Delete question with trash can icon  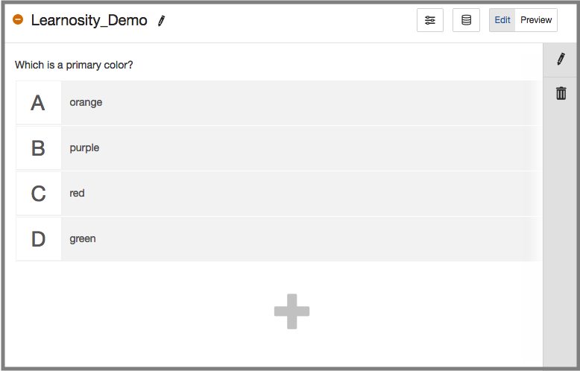pyautogui.click(x=561, y=93)
